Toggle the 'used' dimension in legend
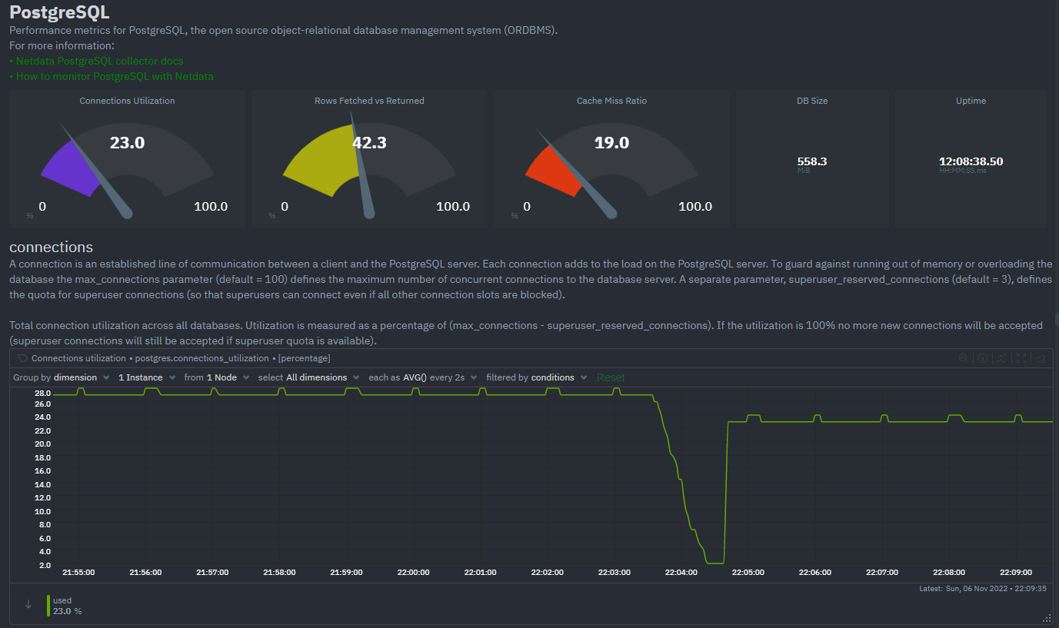Viewport: 1059px width, 628px height. pos(62,600)
